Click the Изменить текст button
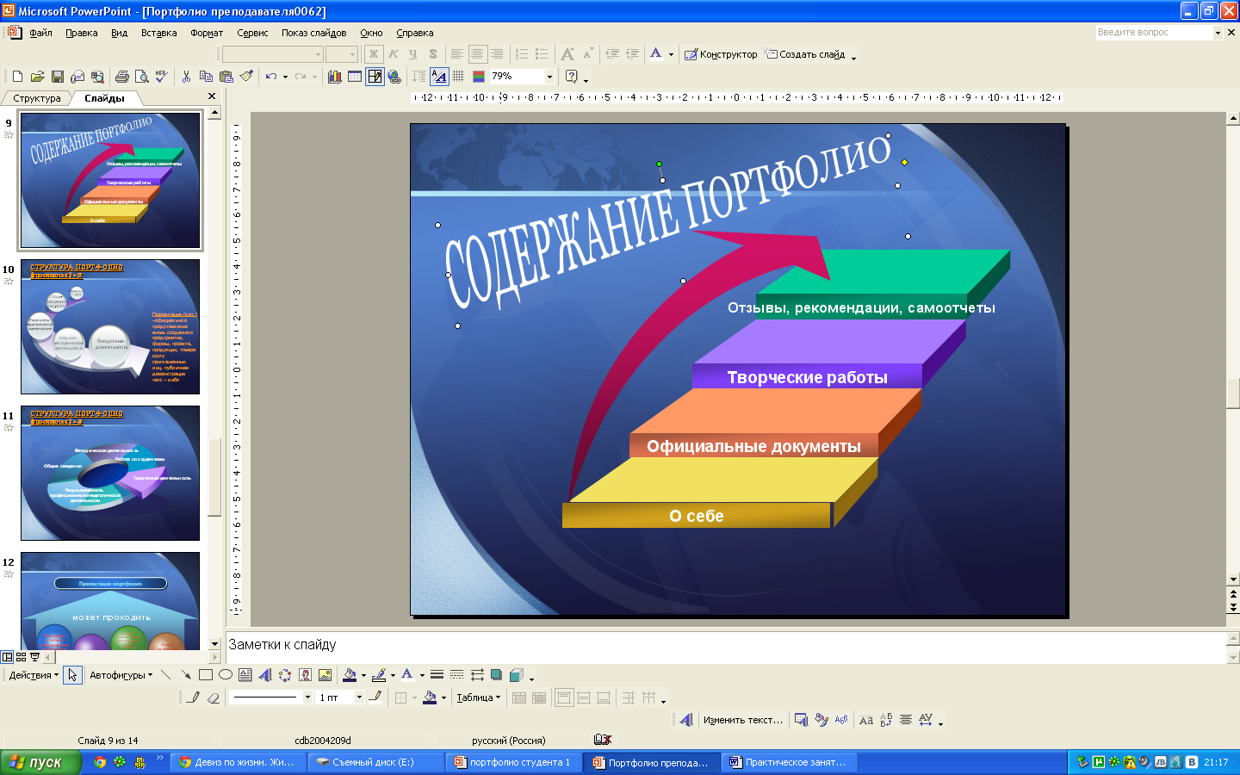This screenshot has height=775, width=1240. [x=742, y=720]
